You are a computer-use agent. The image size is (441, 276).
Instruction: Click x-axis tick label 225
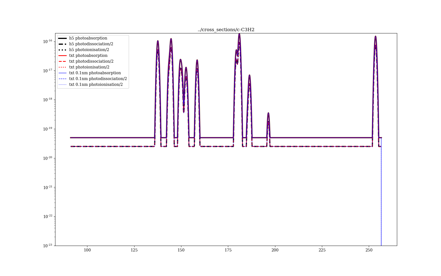(x=322, y=250)
